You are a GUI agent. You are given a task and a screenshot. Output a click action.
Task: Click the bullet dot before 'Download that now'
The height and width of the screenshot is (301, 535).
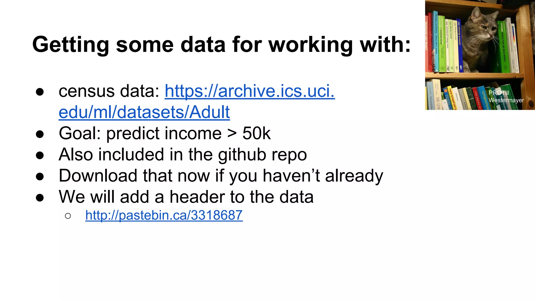tap(40, 177)
